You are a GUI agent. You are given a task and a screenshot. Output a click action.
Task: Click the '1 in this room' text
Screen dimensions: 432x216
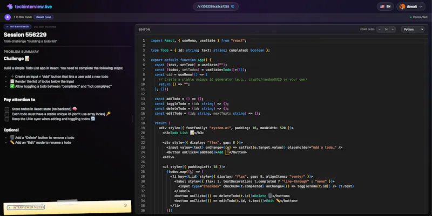click(x=23, y=17)
